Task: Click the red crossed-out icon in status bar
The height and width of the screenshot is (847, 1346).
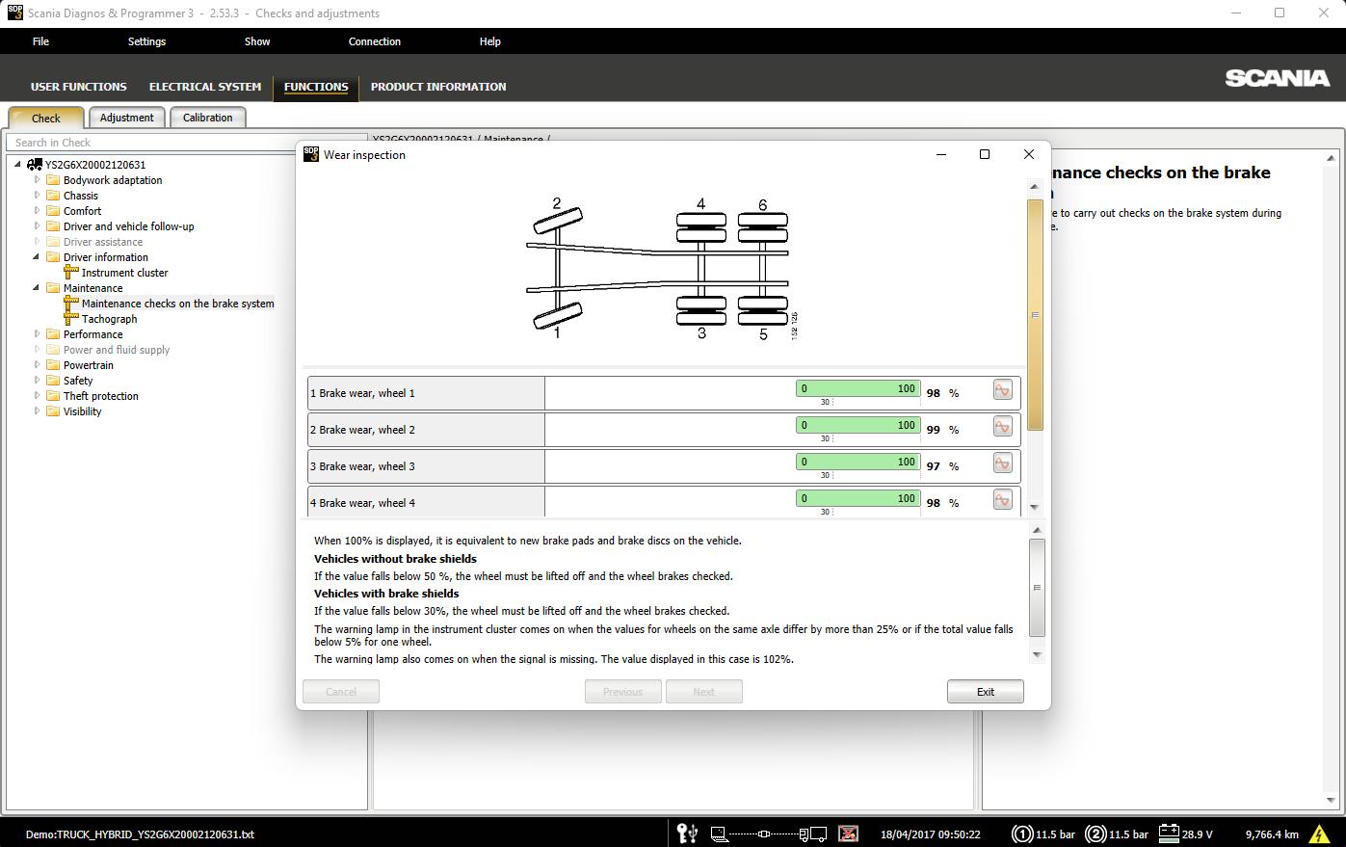Action: point(848,834)
